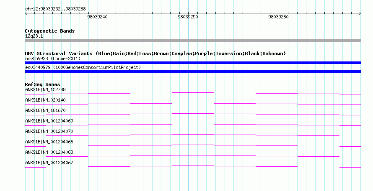This screenshot has width=373, height=191.
Task: Select the 12q23.1 band label
Action: pyautogui.click(x=34, y=36)
